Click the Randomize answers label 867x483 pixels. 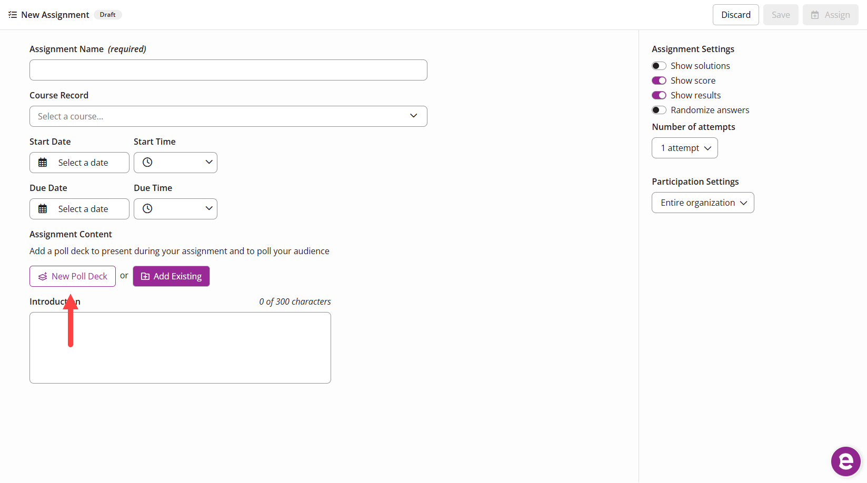[710, 110]
